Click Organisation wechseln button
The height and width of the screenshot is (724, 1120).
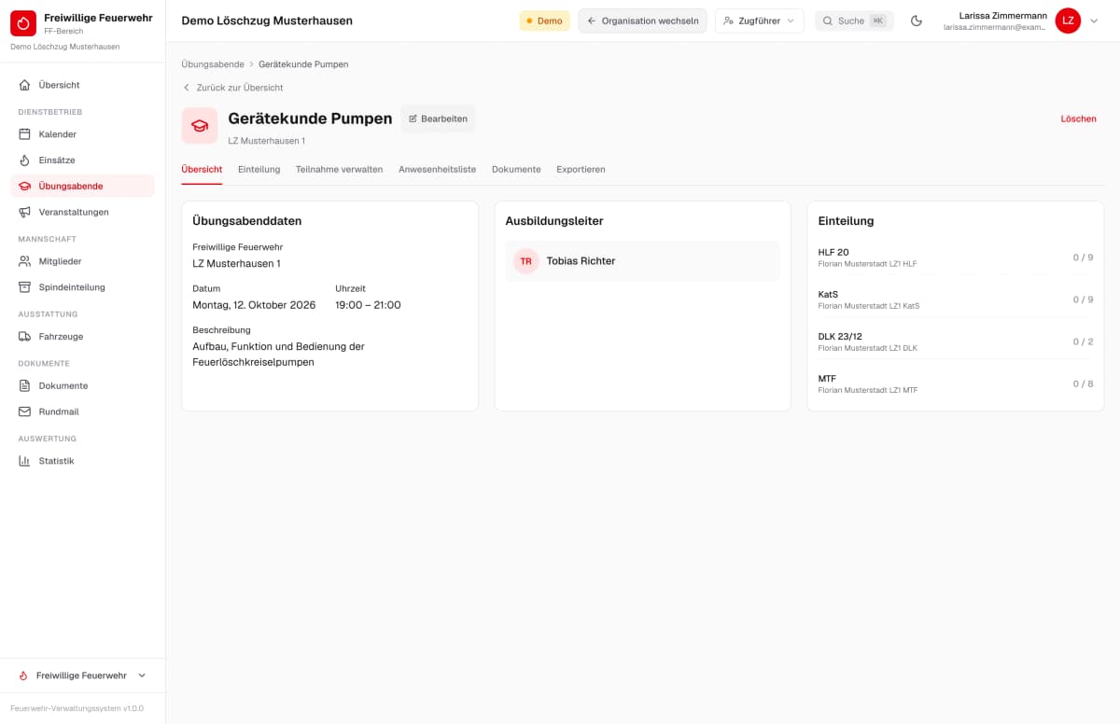[x=642, y=21]
